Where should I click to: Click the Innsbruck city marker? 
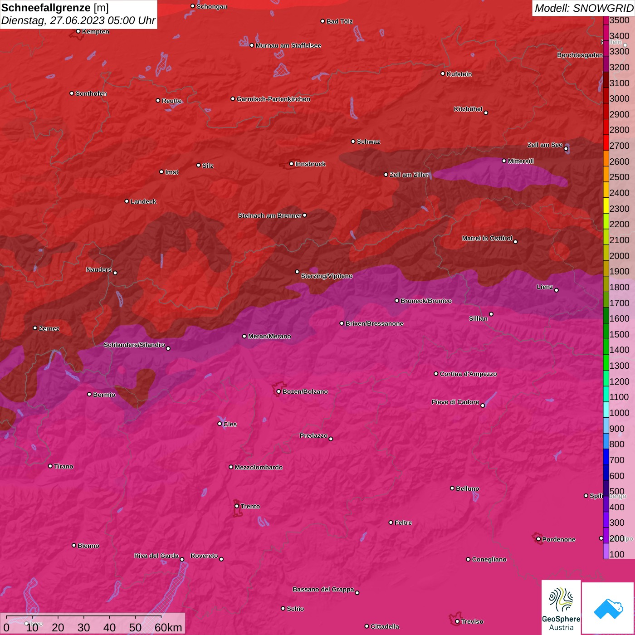291,164
